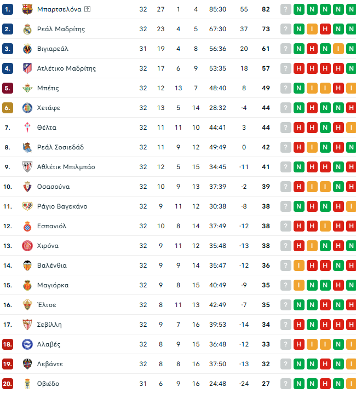Click the arrow icon beside Μπαρτσελόνα
Viewport: 356px width, 393px height.
(x=88, y=9)
